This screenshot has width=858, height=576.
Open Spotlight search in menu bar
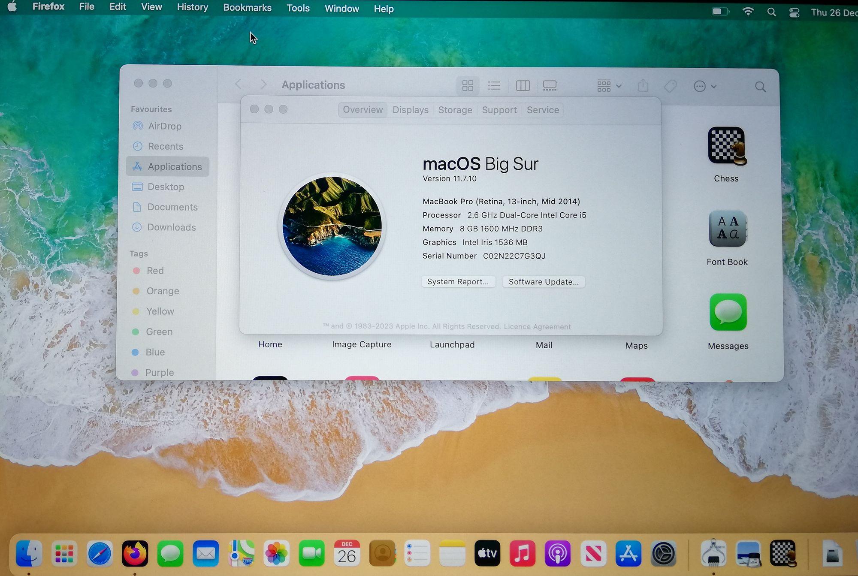coord(771,12)
